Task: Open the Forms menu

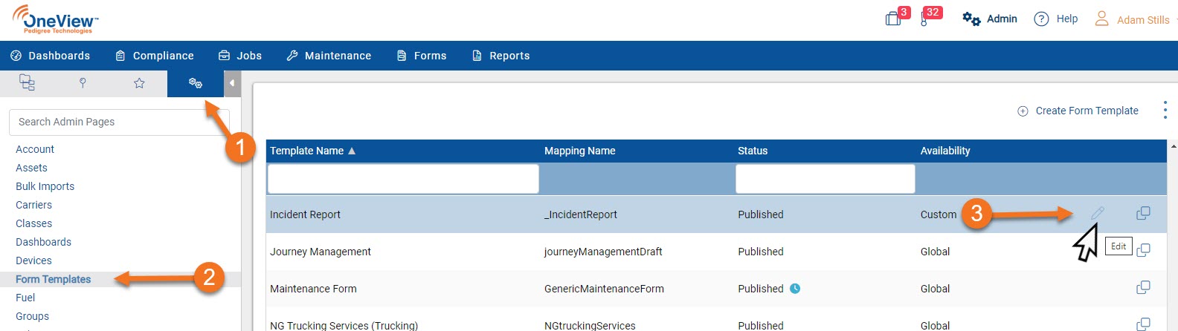Action: pos(422,56)
